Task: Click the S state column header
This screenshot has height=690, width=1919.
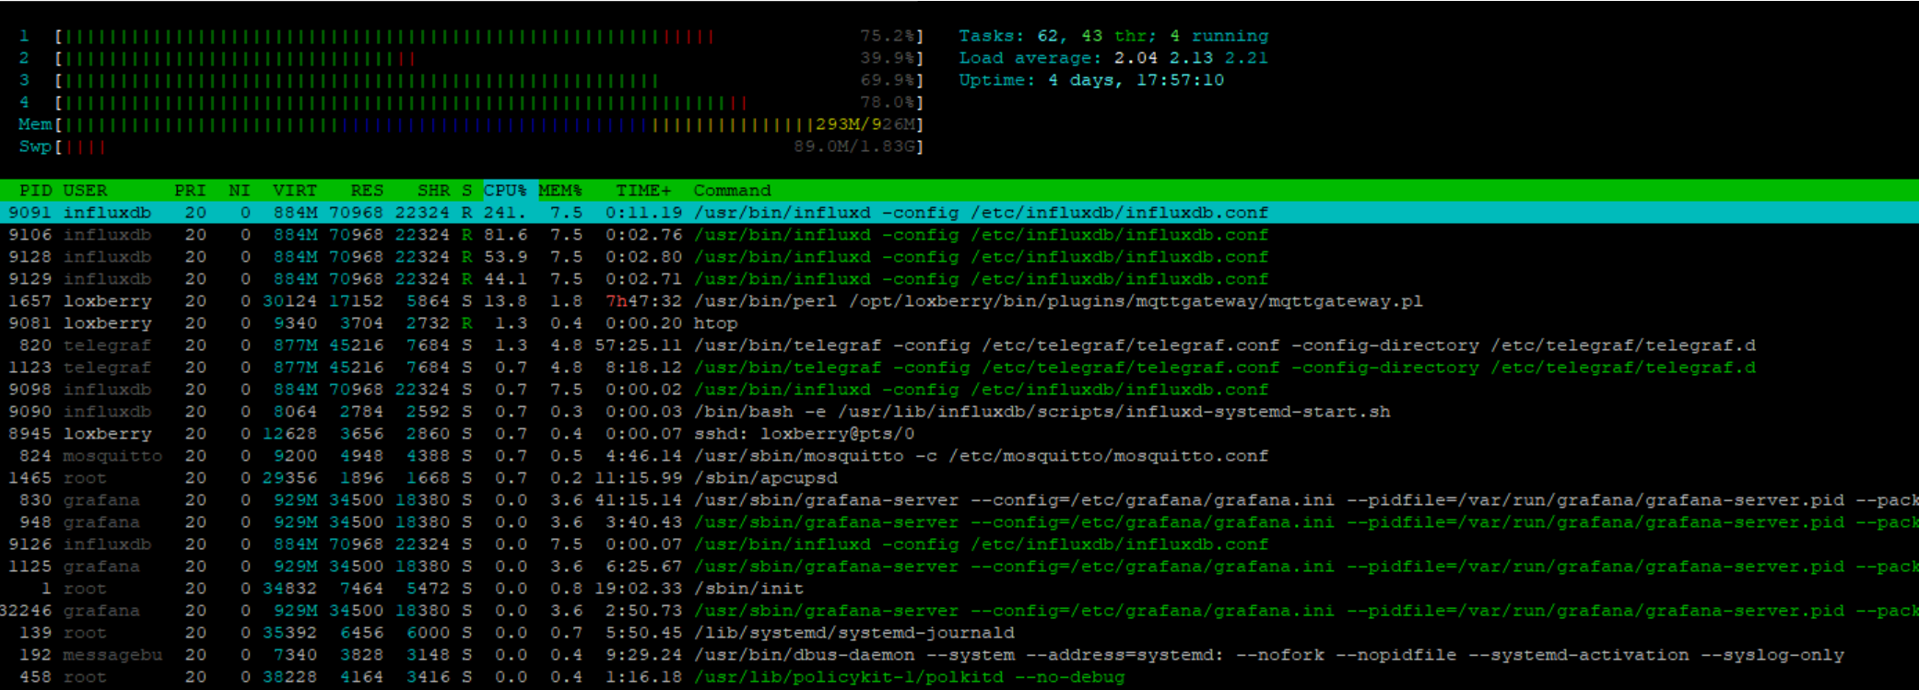Action: tap(467, 191)
